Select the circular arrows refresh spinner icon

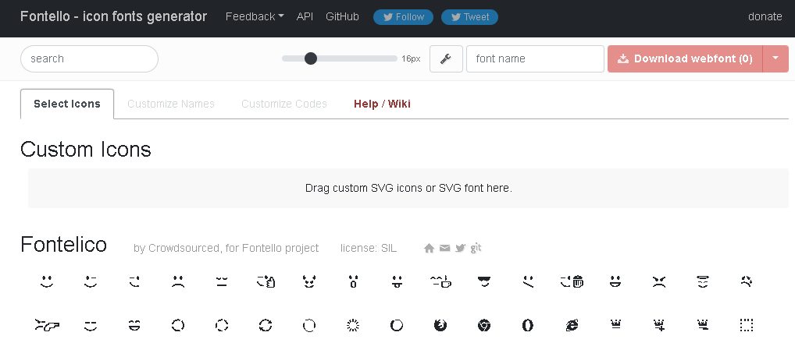coord(266,325)
